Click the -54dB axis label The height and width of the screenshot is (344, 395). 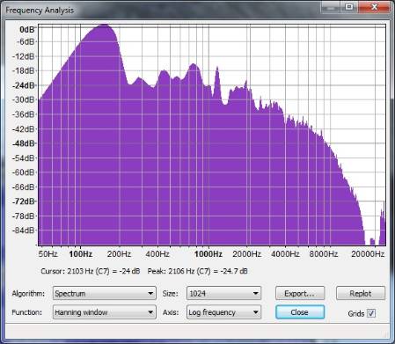(x=24, y=158)
